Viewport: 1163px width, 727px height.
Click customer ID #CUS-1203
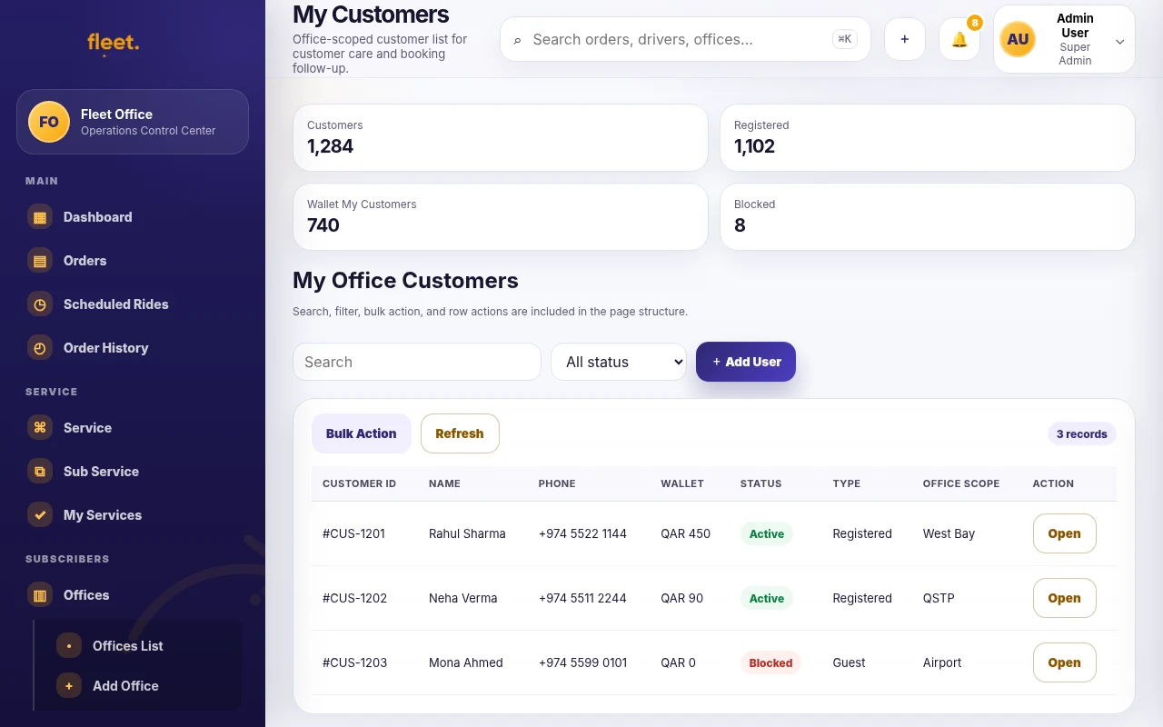[354, 662]
